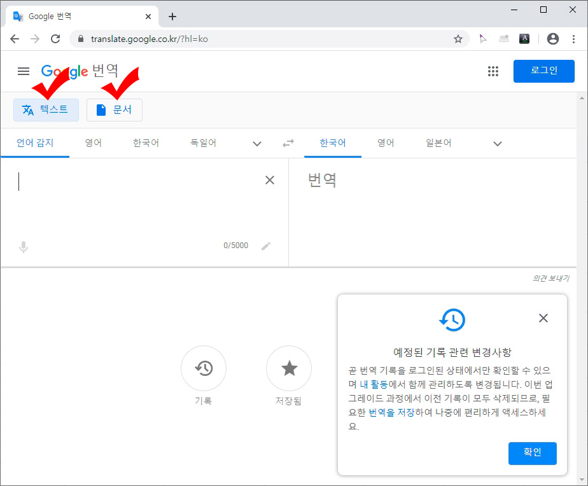Click 의견 보내기 feedback link
This screenshot has width=588, height=486.
(x=551, y=278)
